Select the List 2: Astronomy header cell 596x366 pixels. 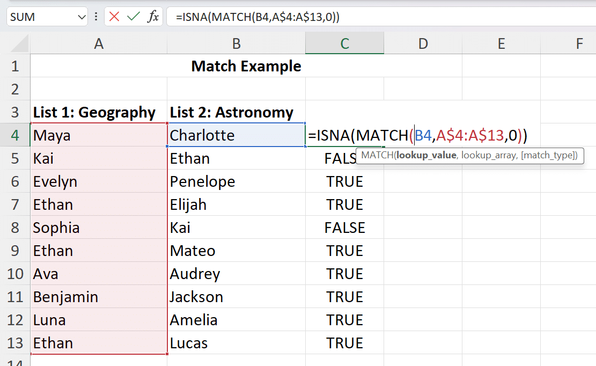click(236, 112)
